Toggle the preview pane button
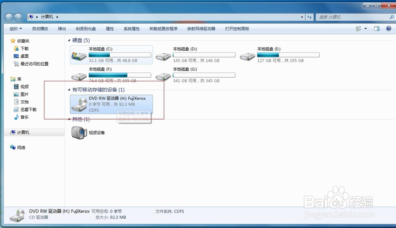Viewport: 396px width, 228px height. (377, 28)
